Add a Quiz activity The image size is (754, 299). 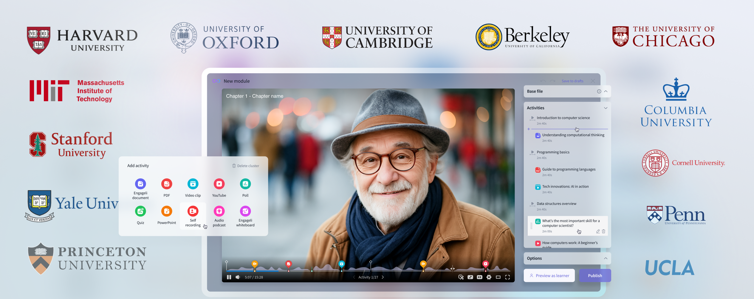[140, 215]
